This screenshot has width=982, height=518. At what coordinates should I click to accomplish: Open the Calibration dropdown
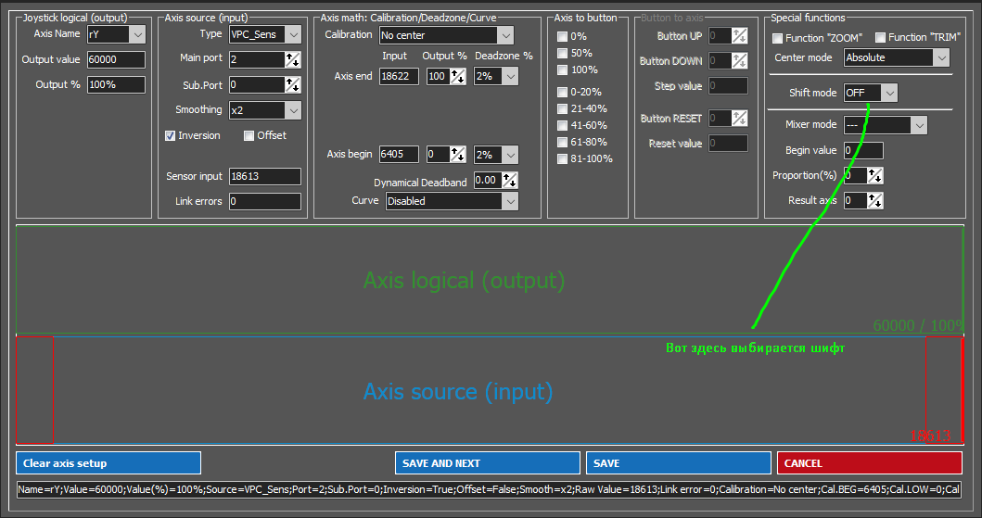[x=505, y=35]
